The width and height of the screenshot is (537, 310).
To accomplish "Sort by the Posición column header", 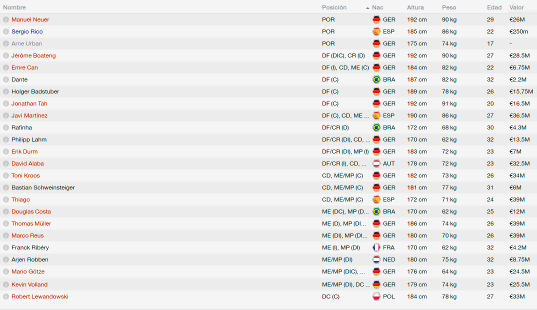I will [334, 7].
